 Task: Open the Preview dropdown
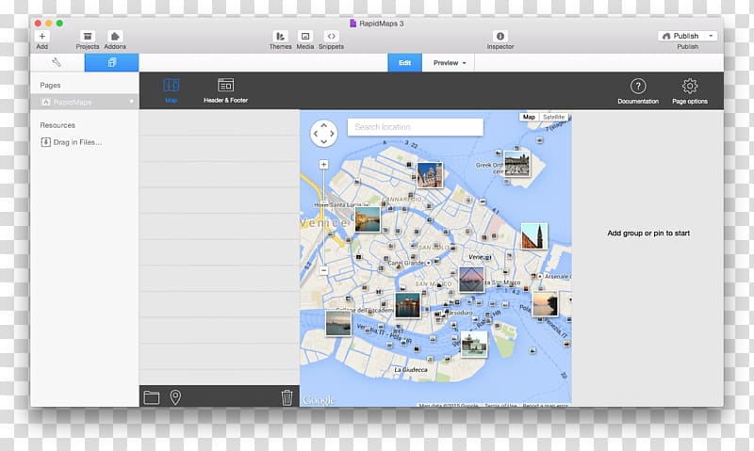(449, 63)
